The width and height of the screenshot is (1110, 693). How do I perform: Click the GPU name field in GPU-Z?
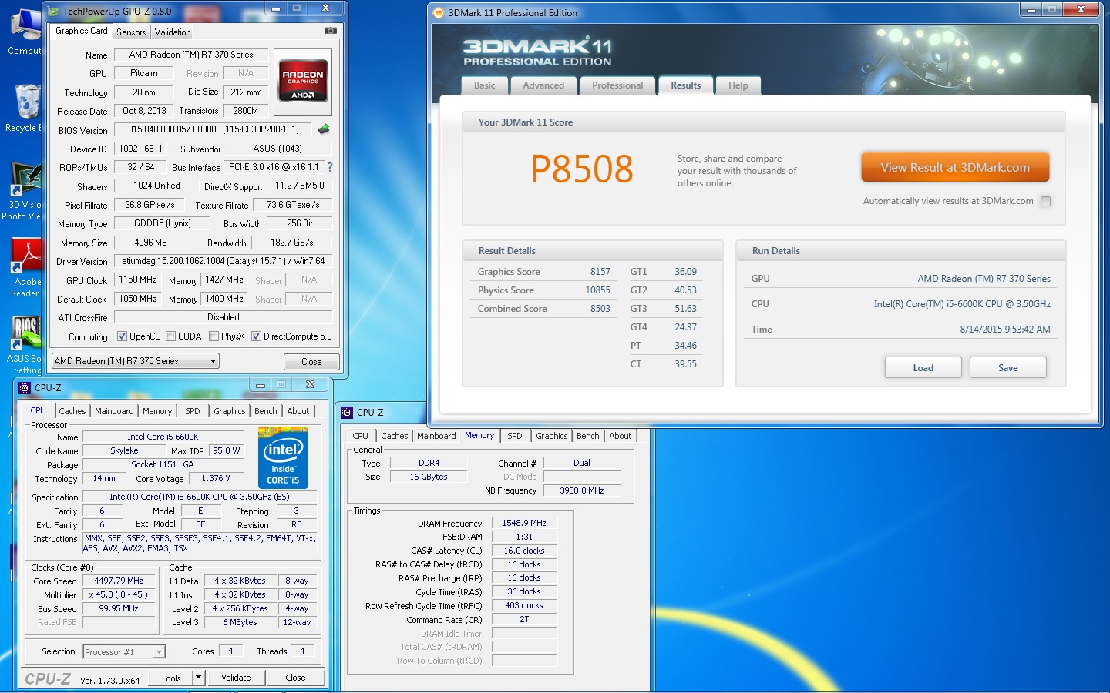(x=191, y=55)
